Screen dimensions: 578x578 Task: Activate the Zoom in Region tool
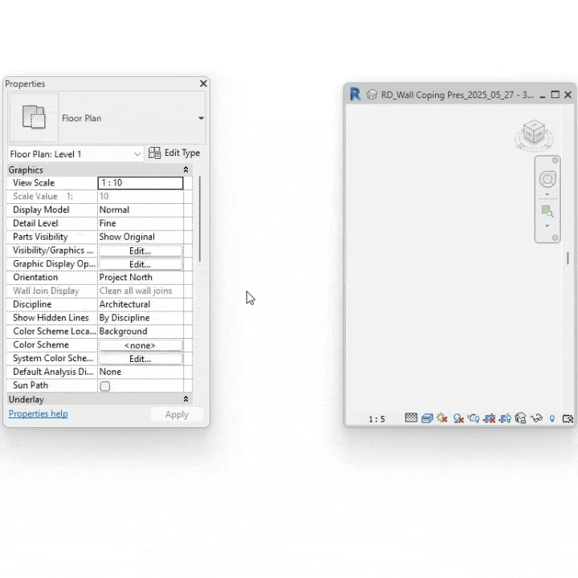click(x=547, y=211)
